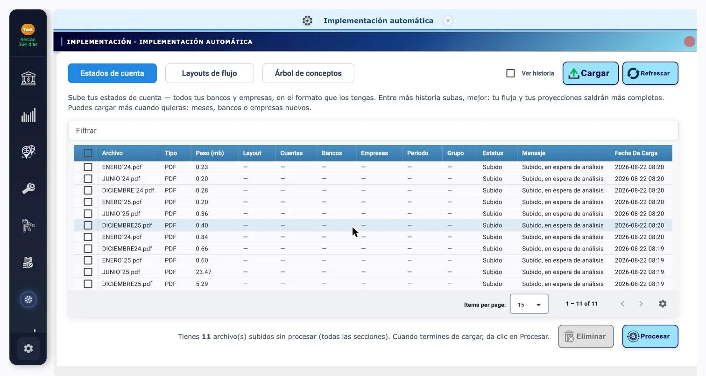Open the key and tools sidebar icon
706x376 pixels.
[x=28, y=225]
